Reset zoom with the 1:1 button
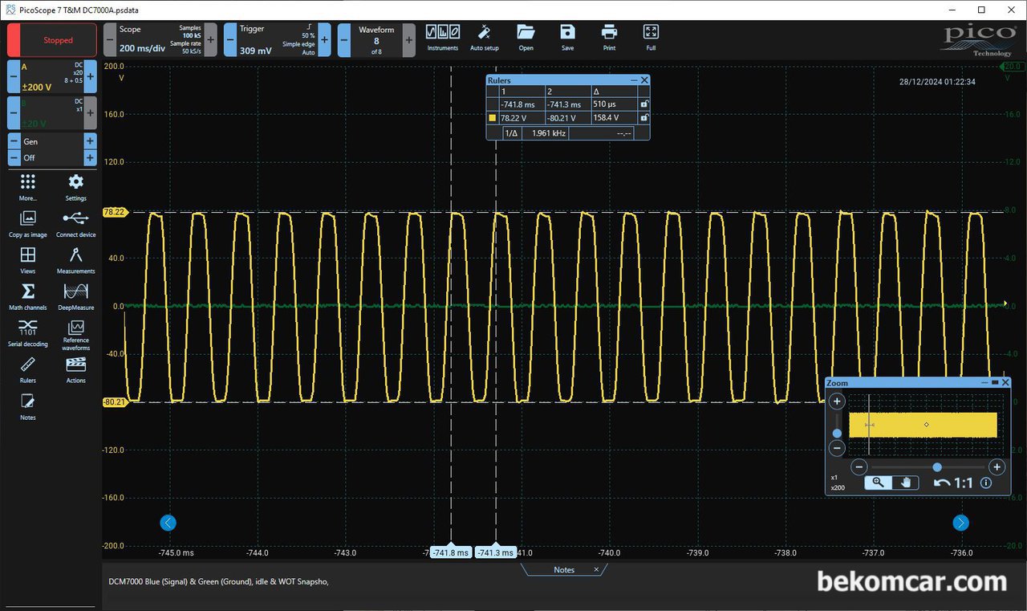Image resolution: width=1027 pixels, height=611 pixels. 954,483
